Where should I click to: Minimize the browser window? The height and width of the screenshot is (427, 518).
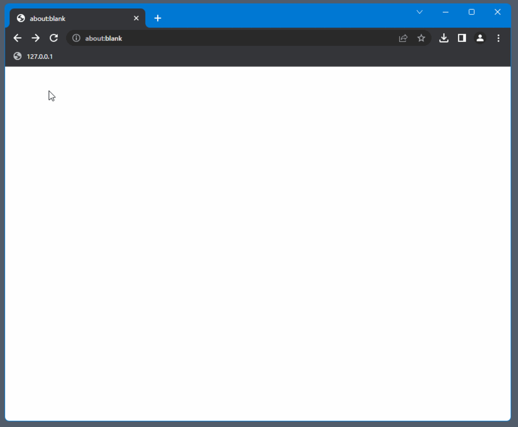click(445, 12)
